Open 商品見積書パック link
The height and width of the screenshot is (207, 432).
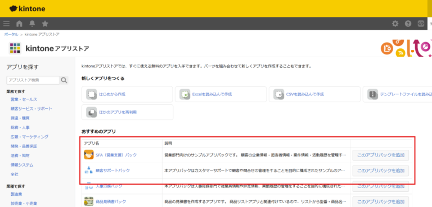(x=111, y=201)
